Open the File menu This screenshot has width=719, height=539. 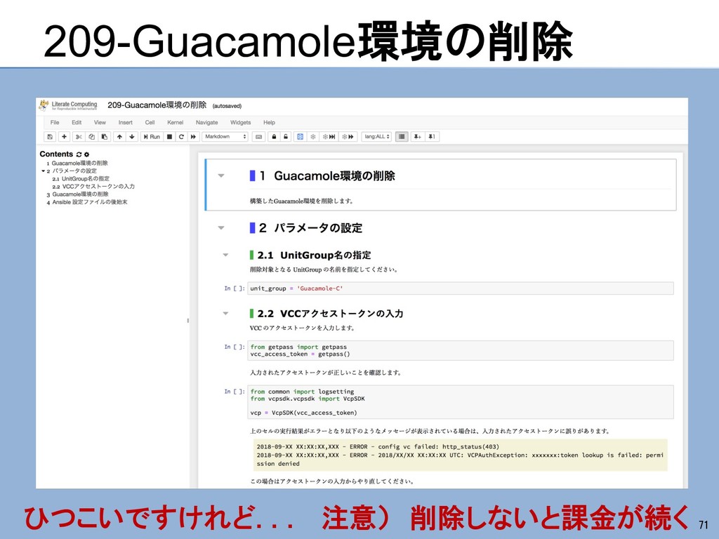click(55, 122)
